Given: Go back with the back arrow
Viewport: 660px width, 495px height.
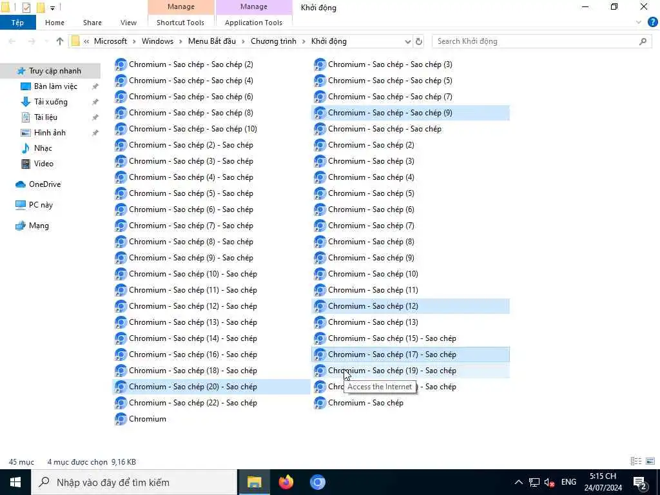Looking at the screenshot, I should coord(12,41).
